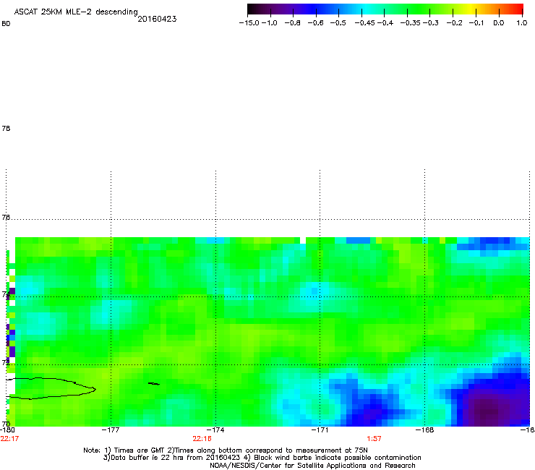Click the date label 20160423
Screen dimensions: 535x470
pyautogui.click(x=157, y=19)
